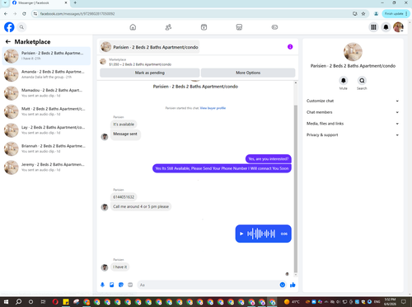Click the purple conversation info icon
The image size is (412, 307).
click(290, 47)
